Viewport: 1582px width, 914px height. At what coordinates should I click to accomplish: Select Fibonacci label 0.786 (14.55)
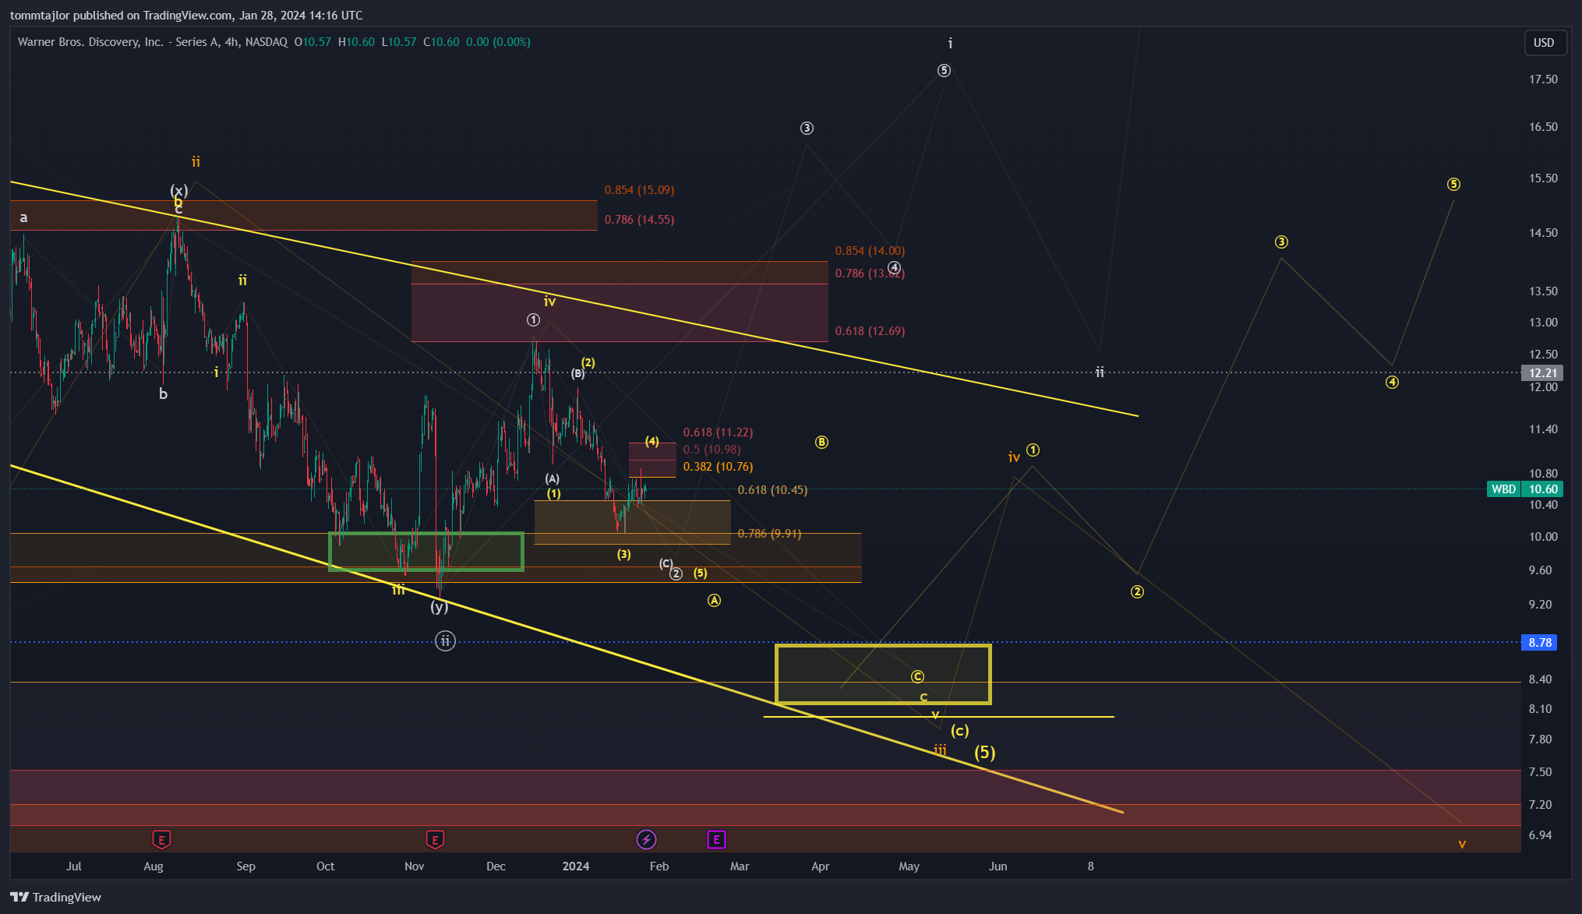(x=639, y=220)
